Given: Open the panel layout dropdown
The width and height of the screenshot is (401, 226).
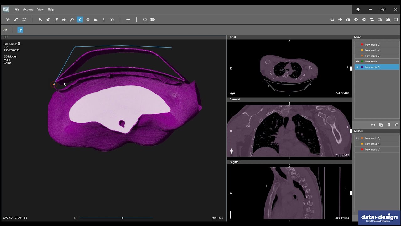Looking at the screenshot, I should (396, 19).
